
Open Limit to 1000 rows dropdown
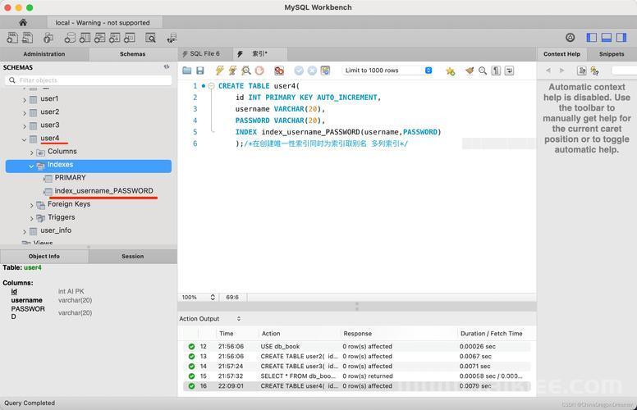pyautogui.click(x=387, y=71)
